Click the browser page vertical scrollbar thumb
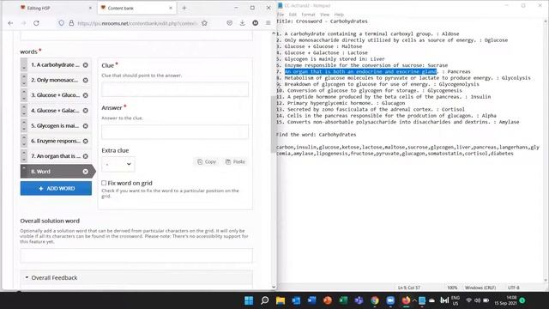The height and width of the screenshot is (309, 549). point(274,124)
